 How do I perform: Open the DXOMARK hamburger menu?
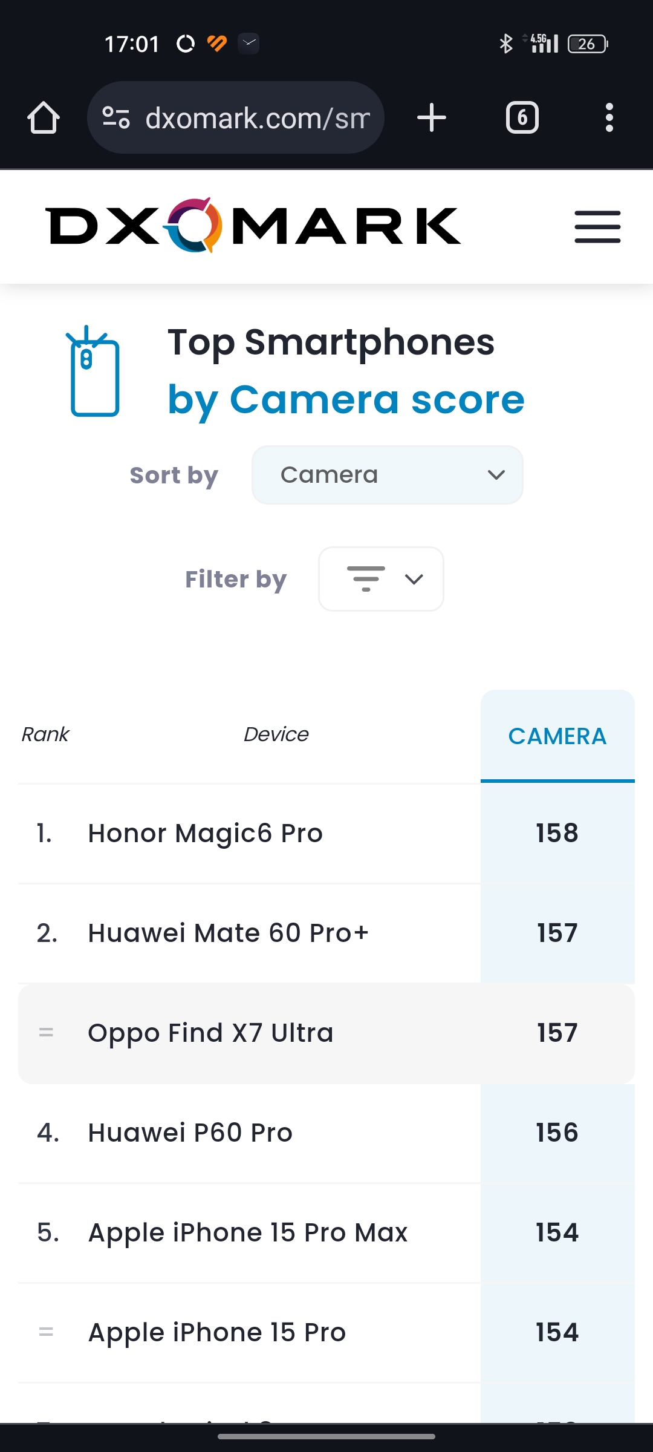597,227
